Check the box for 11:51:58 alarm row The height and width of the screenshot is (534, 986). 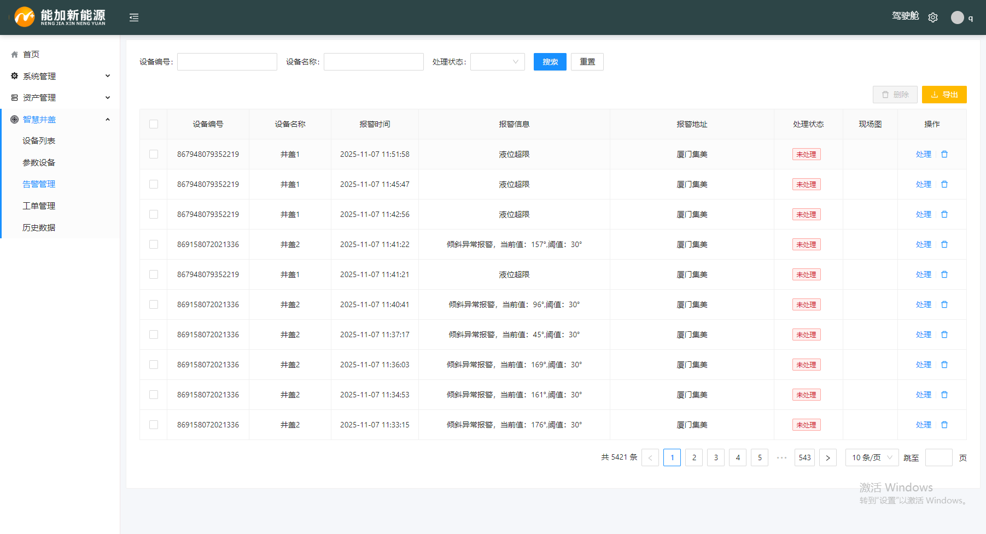(x=154, y=155)
